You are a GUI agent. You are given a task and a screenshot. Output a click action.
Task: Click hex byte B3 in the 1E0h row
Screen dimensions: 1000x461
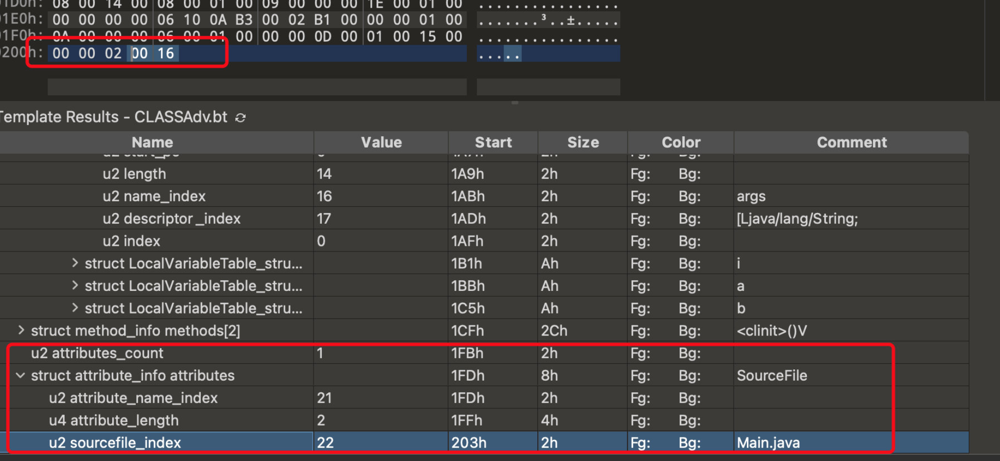[x=244, y=20]
